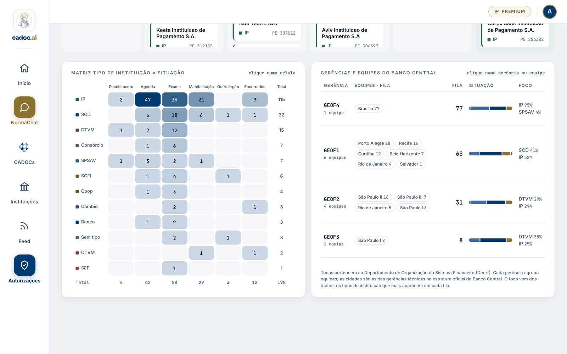Select DTVM Exame cell with 12
Viewport: 567px width, 354px height.
[174, 130]
